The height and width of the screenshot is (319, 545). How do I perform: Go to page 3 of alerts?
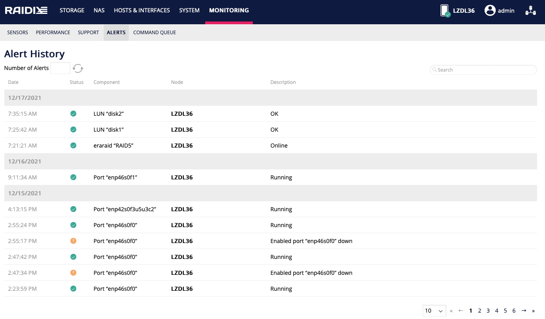coord(488,311)
